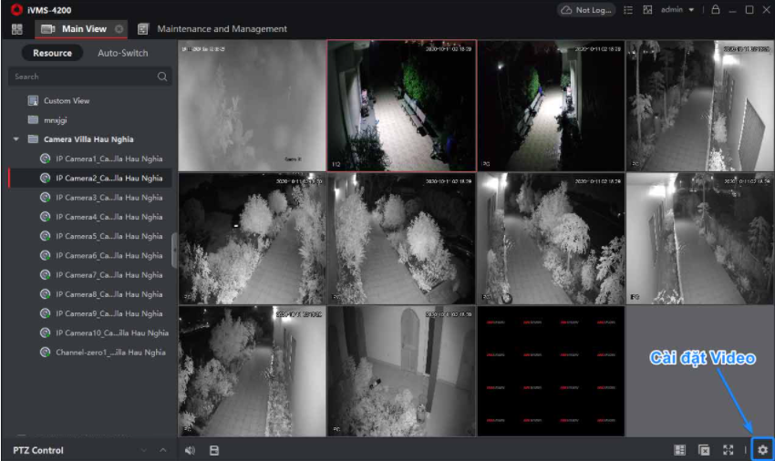Open the Maintenance and Management tab

click(222, 29)
